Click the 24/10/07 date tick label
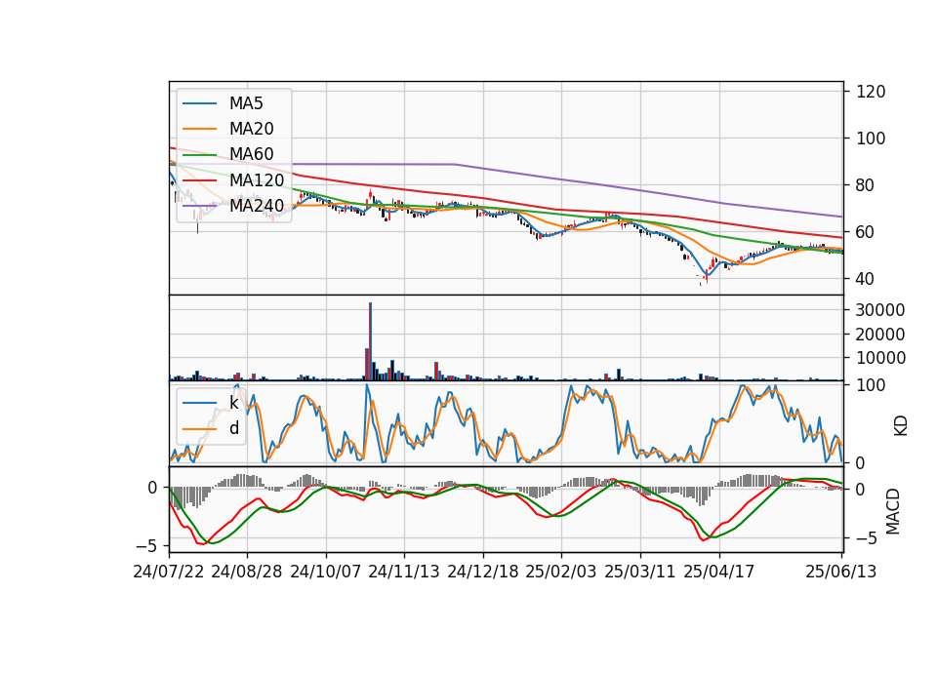The height and width of the screenshot is (673, 937). 326,572
